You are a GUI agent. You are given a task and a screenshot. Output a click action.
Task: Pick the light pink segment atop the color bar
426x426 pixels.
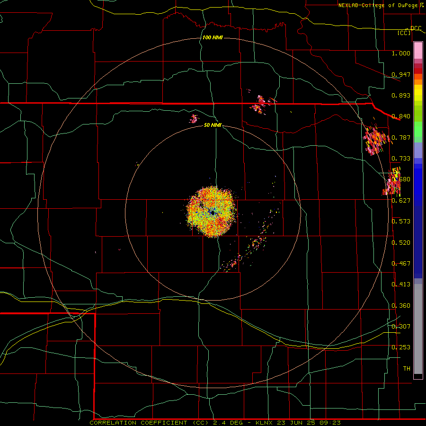tap(418, 51)
